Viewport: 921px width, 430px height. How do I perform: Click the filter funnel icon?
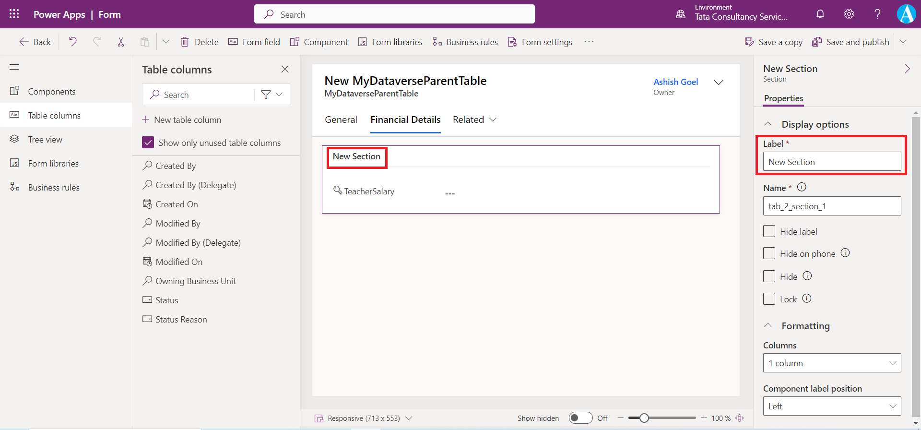(x=266, y=95)
